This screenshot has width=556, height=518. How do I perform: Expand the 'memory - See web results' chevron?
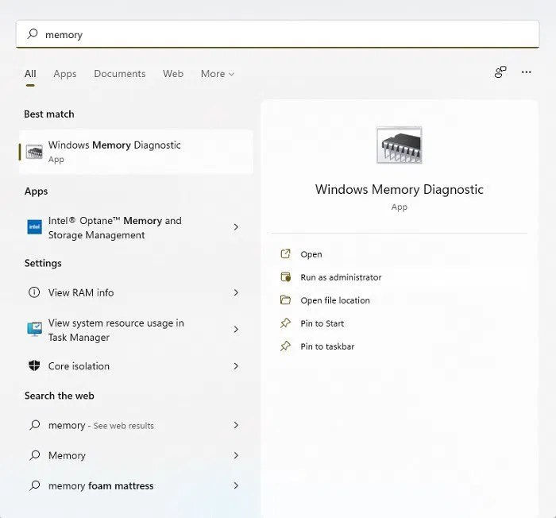tap(236, 425)
